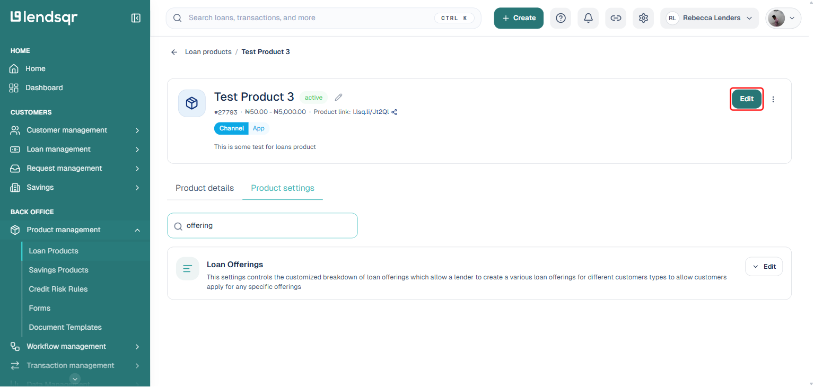Open Savings Products in sidebar
Screen dimensions: 814x387
(59, 270)
